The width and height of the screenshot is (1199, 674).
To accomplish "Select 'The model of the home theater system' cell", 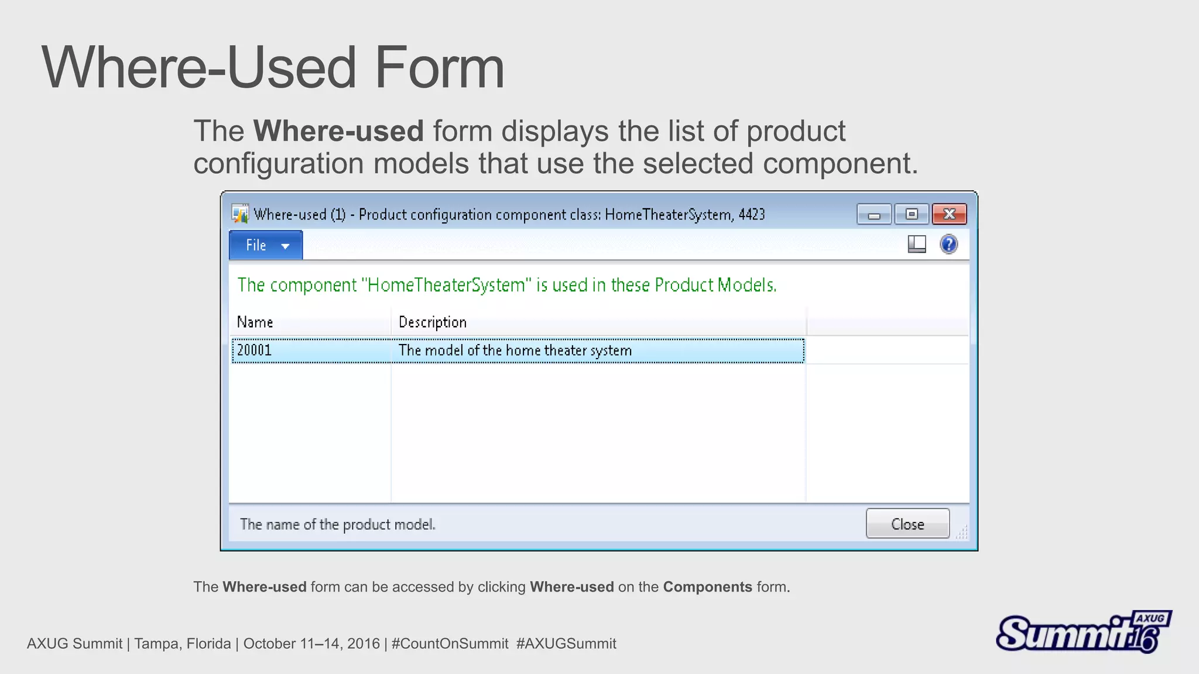I will pyautogui.click(x=598, y=350).
